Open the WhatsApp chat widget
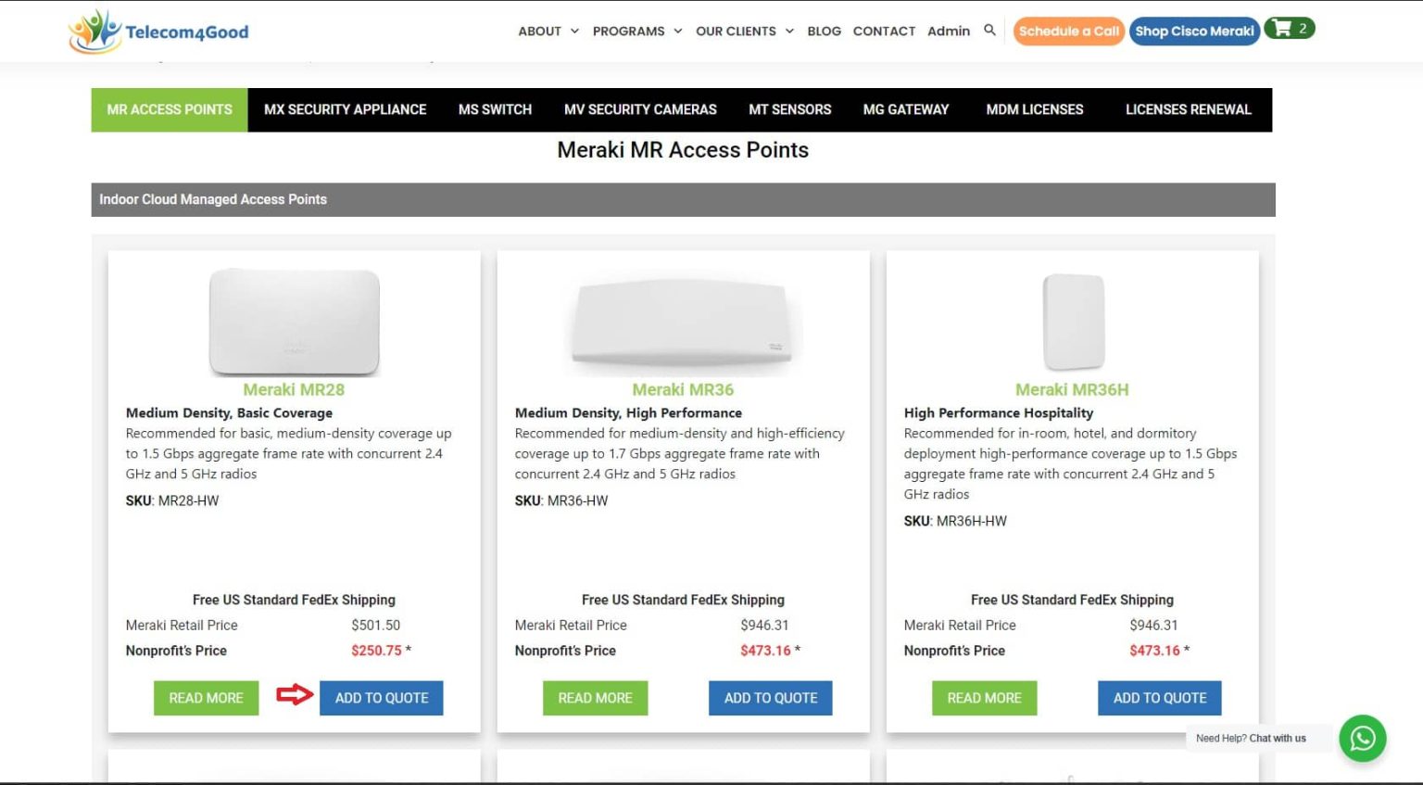The height and width of the screenshot is (785, 1423). (1362, 739)
